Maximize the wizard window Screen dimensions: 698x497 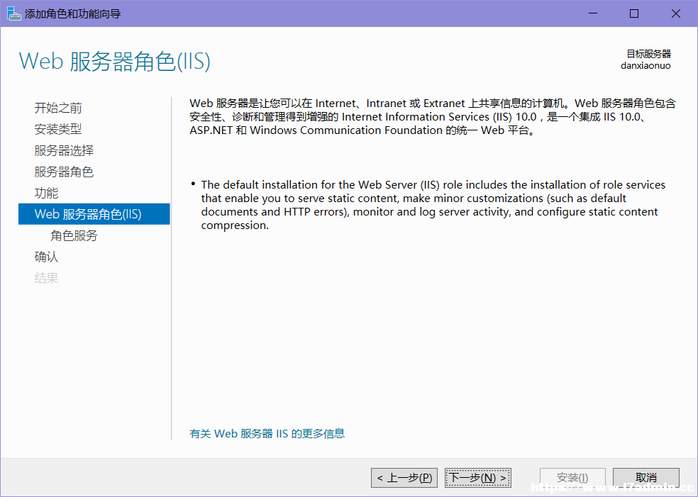pos(634,13)
